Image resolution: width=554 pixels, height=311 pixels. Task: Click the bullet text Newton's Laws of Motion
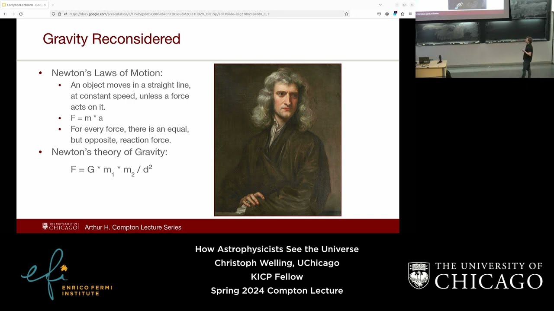click(107, 73)
